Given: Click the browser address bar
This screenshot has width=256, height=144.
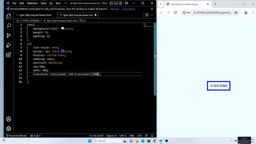Looking at the screenshot, I should pyautogui.click(x=211, y=12).
